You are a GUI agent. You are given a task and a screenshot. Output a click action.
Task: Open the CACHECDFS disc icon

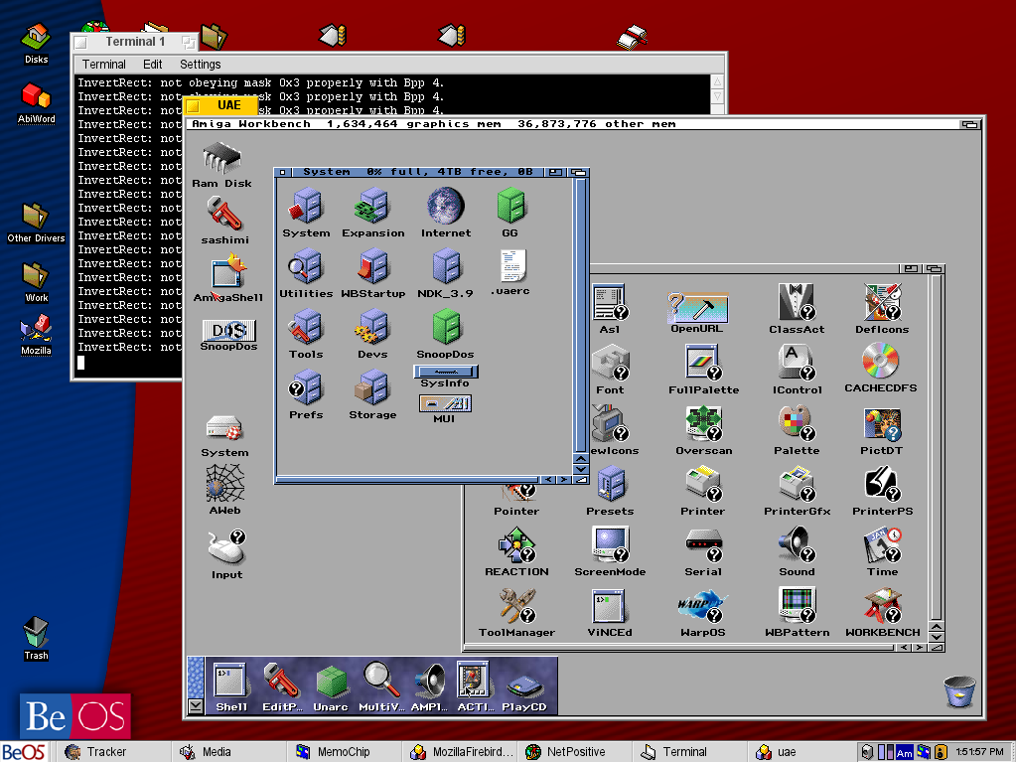(x=881, y=361)
